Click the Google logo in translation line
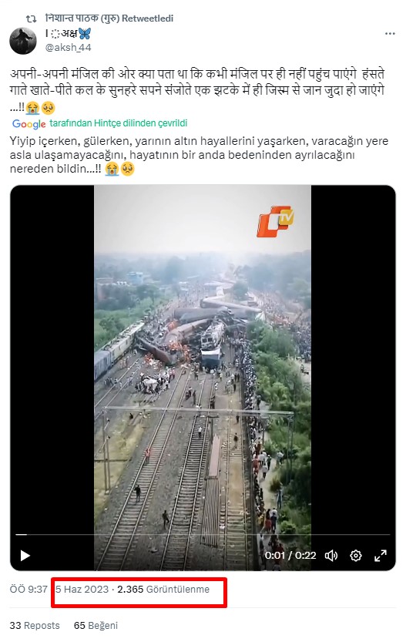 (29, 123)
